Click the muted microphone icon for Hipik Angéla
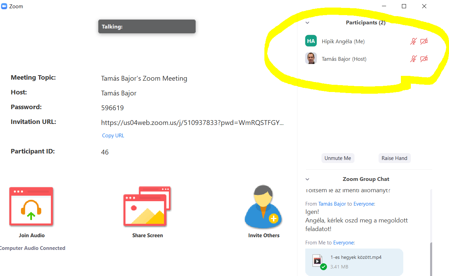 pos(413,42)
